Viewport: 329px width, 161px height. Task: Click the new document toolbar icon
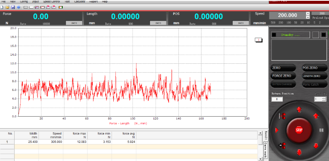pyautogui.click(x=2, y=7)
